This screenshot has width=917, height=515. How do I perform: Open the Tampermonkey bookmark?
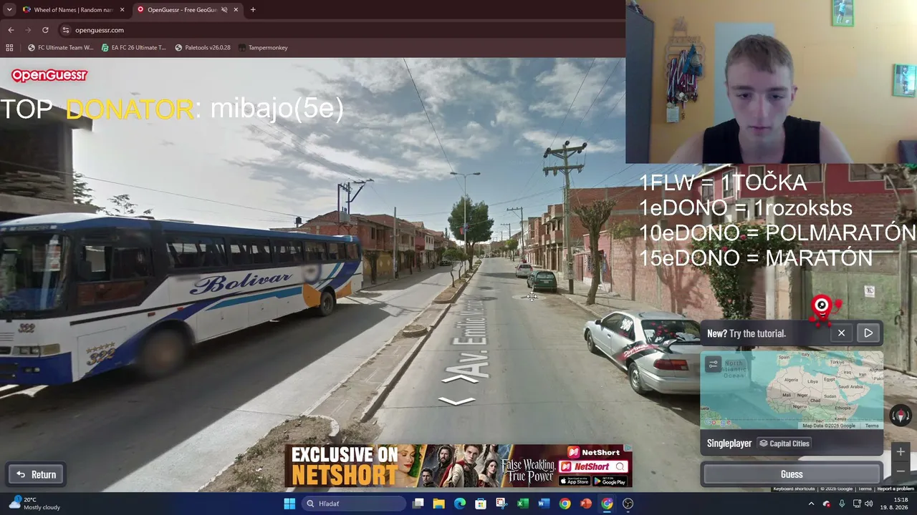263,48
